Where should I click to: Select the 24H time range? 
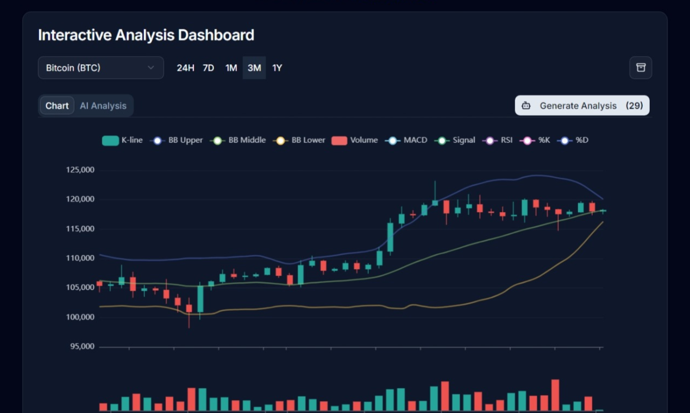point(185,68)
